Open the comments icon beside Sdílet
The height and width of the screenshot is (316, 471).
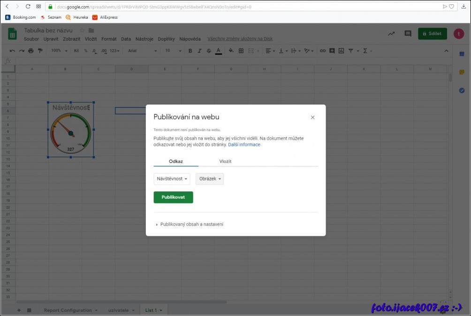(x=408, y=34)
